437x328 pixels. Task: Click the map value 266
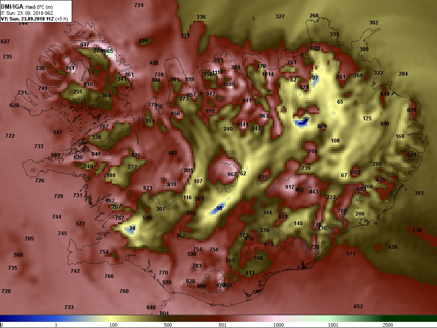[x=314, y=16]
